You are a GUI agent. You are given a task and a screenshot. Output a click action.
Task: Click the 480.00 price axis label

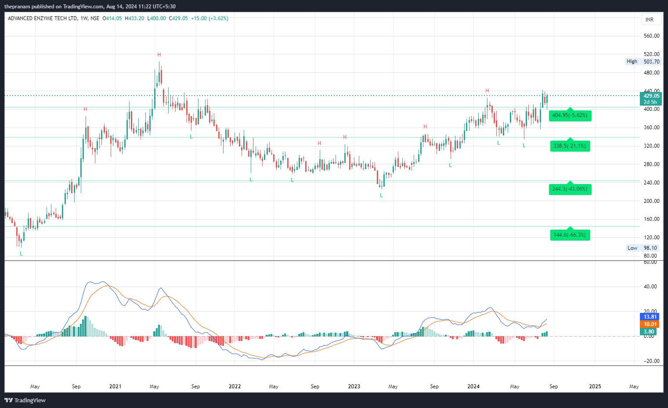tap(651, 73)
